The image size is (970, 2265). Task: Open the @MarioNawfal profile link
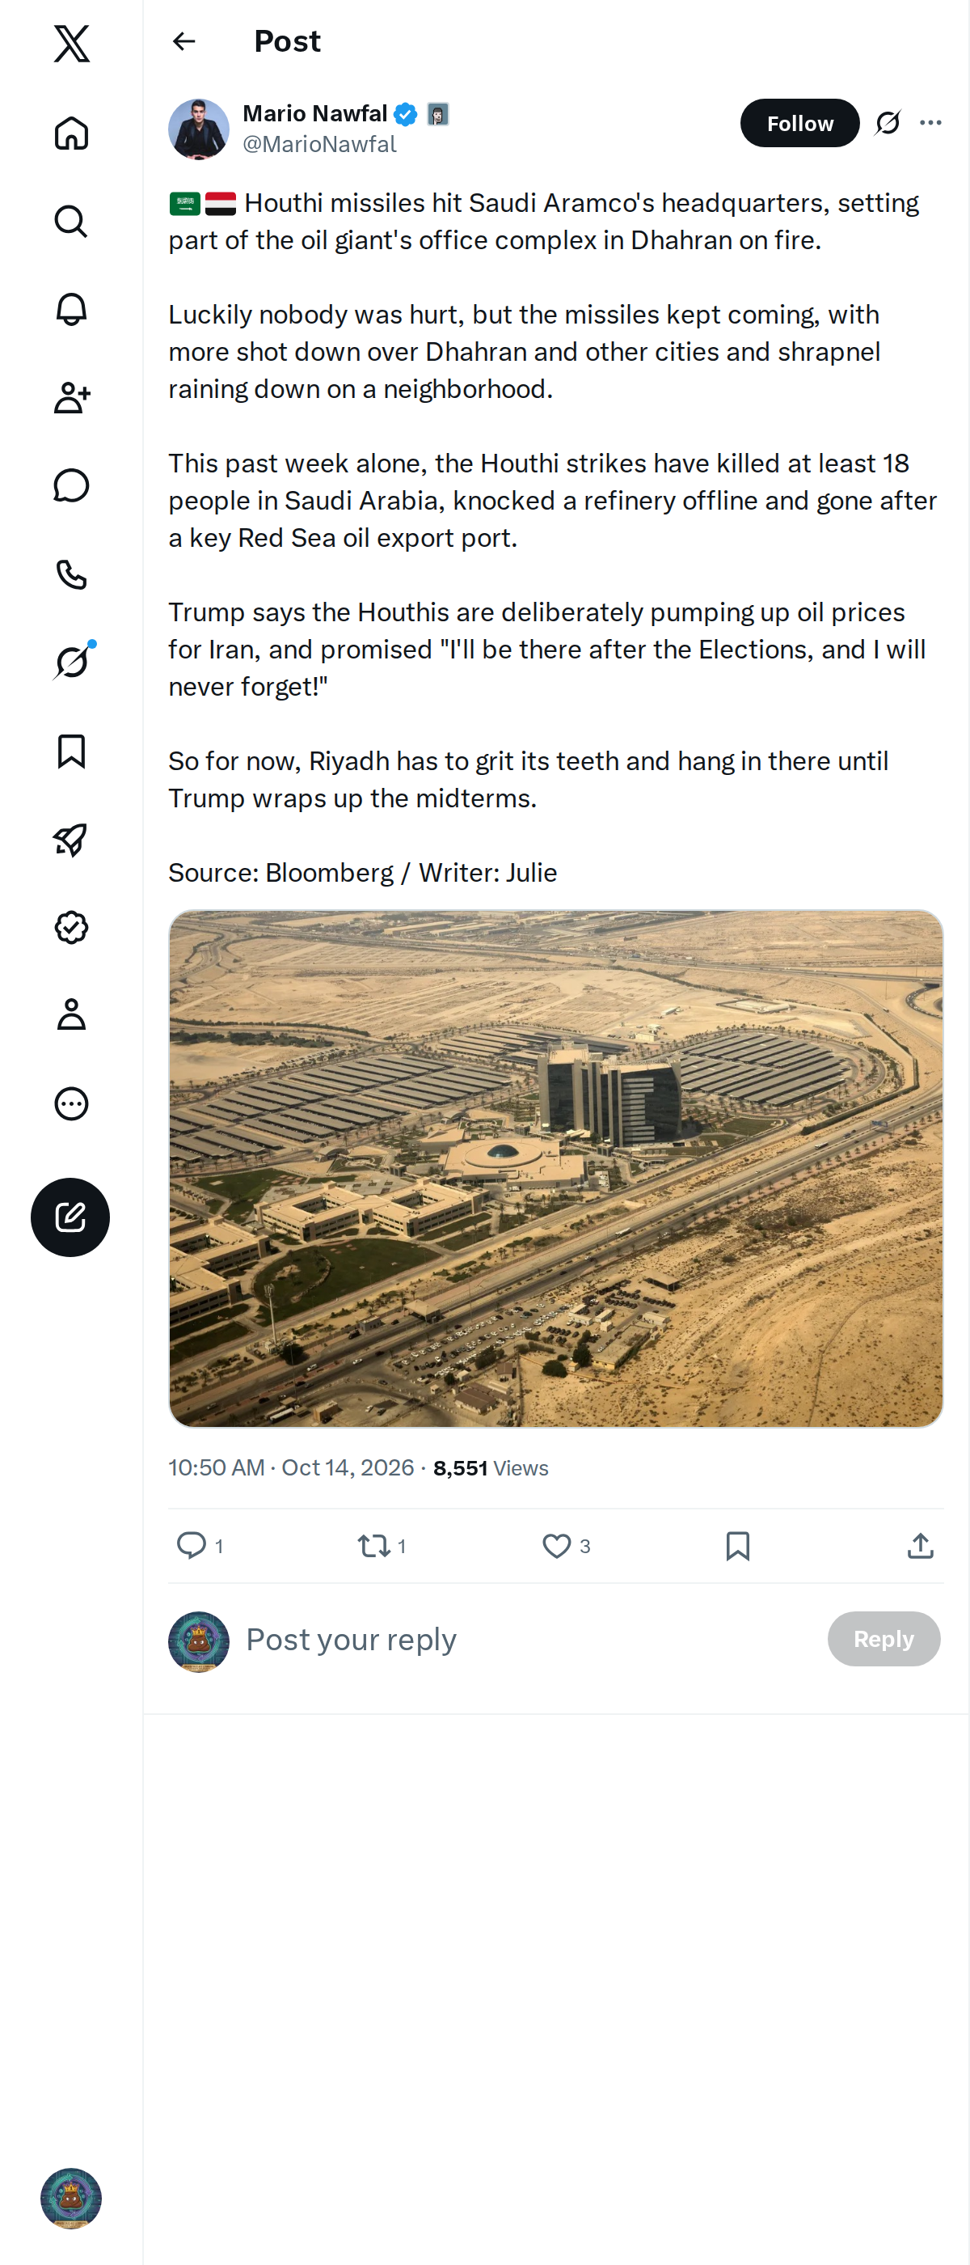pos(320,144)
